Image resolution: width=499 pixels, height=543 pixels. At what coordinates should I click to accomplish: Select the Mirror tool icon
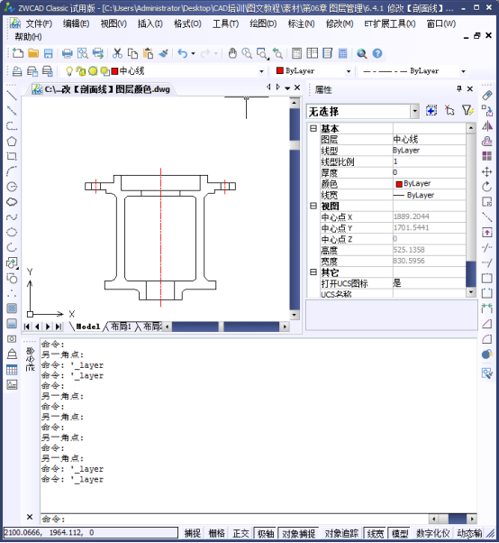[487, 125]
